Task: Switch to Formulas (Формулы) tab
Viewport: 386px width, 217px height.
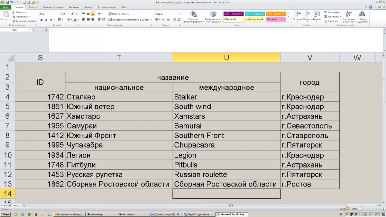Action: pos(74,7)
